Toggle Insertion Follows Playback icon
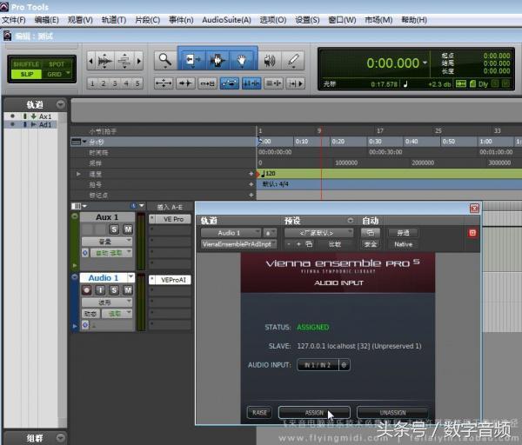Screen dimensions: 522x445 point(296,83)
